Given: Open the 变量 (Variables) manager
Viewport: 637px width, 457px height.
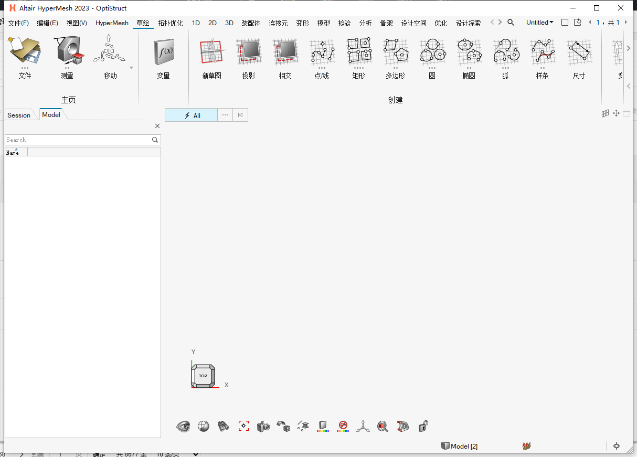Looking at the screenshot, I should click(163, 57).
